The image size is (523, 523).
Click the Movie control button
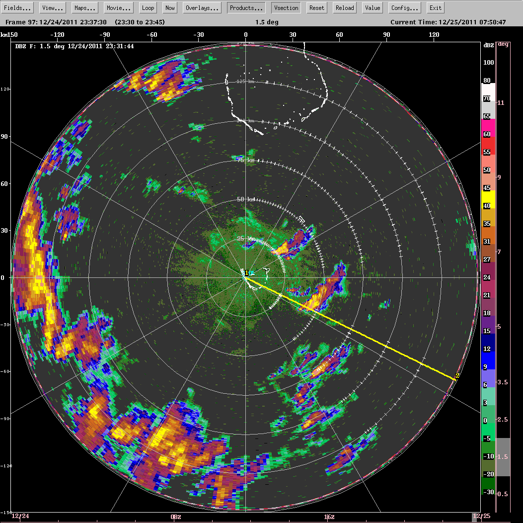119,8
